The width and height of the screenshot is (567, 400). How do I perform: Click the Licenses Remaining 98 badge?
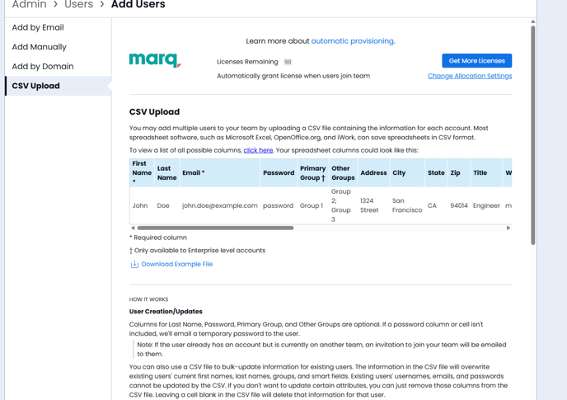pyautogui.click(x=288, y=62)
